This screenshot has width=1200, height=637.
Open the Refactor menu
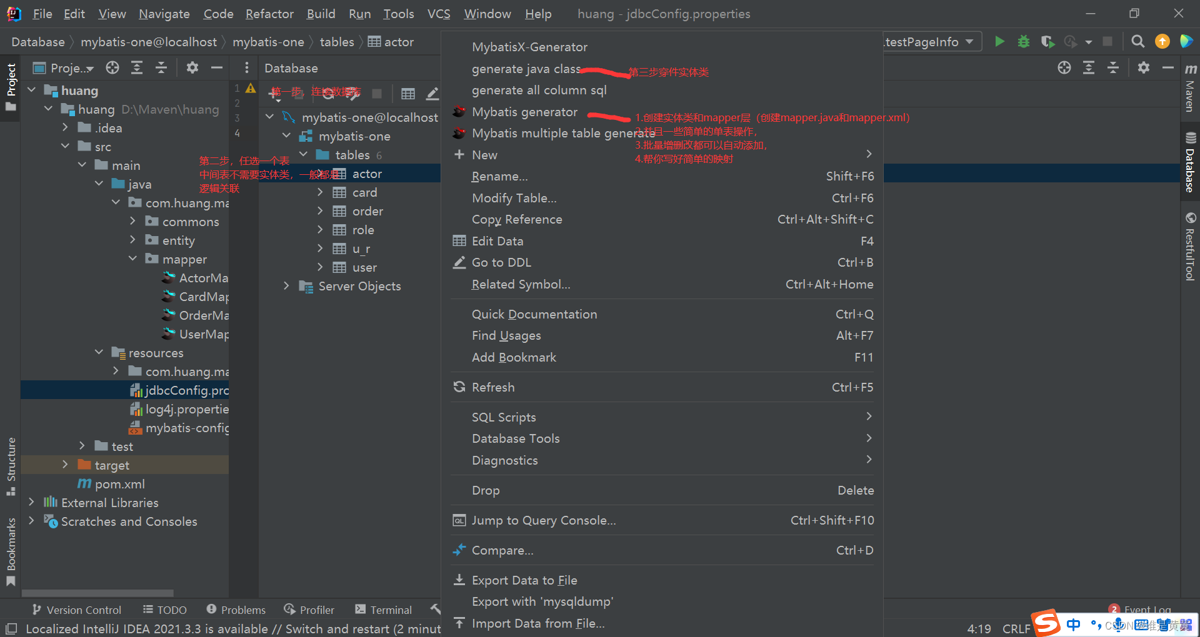pos(269,14)
